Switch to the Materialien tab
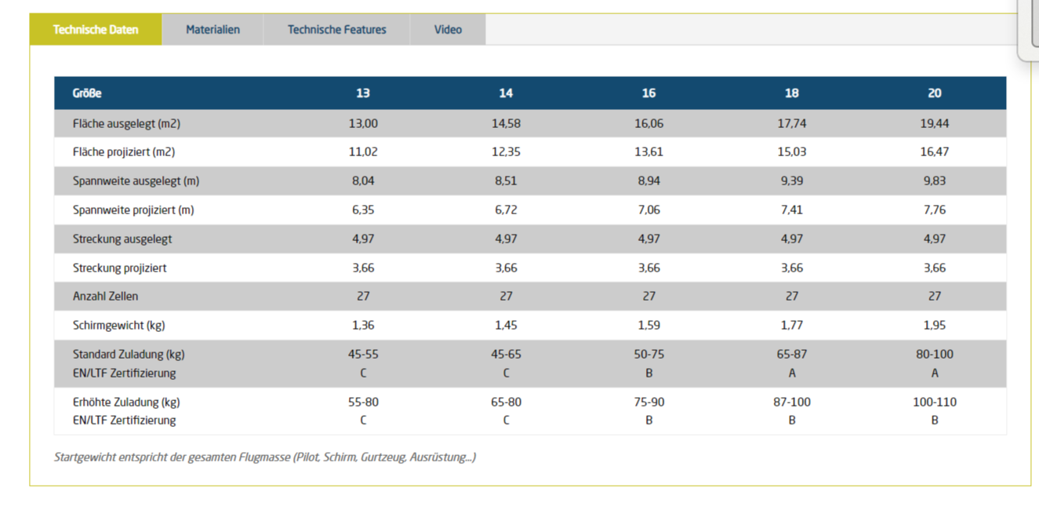Screen dimensions: 1039x525 coord(213,30)
